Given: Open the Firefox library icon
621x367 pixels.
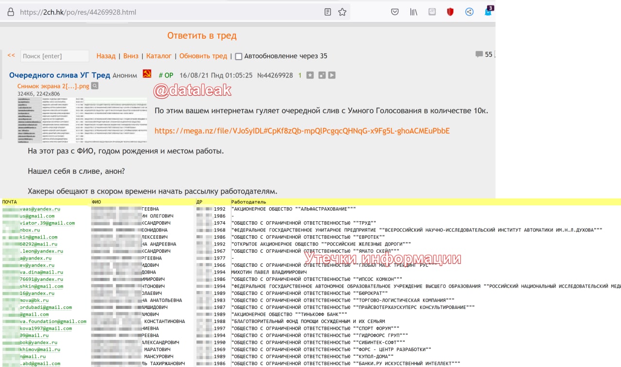Looking at the screenshot, I should (413, 12).
